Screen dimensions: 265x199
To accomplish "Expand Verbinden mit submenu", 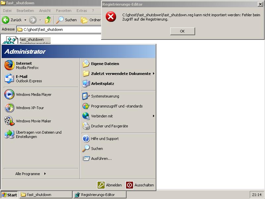I will tap(118, 116).
